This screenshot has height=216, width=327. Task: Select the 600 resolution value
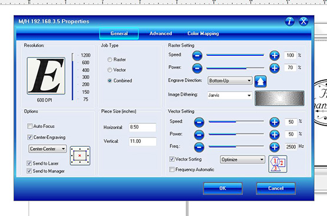[85, 63]
